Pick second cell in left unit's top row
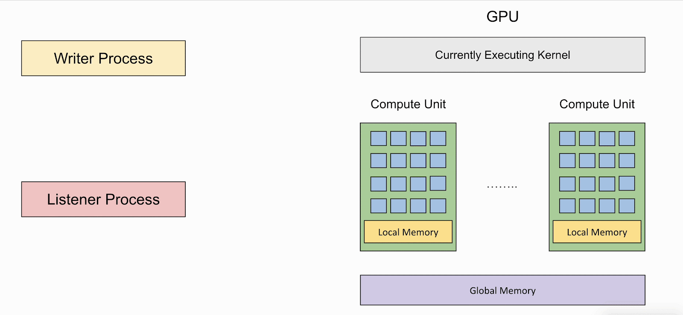 coord(398,139)
